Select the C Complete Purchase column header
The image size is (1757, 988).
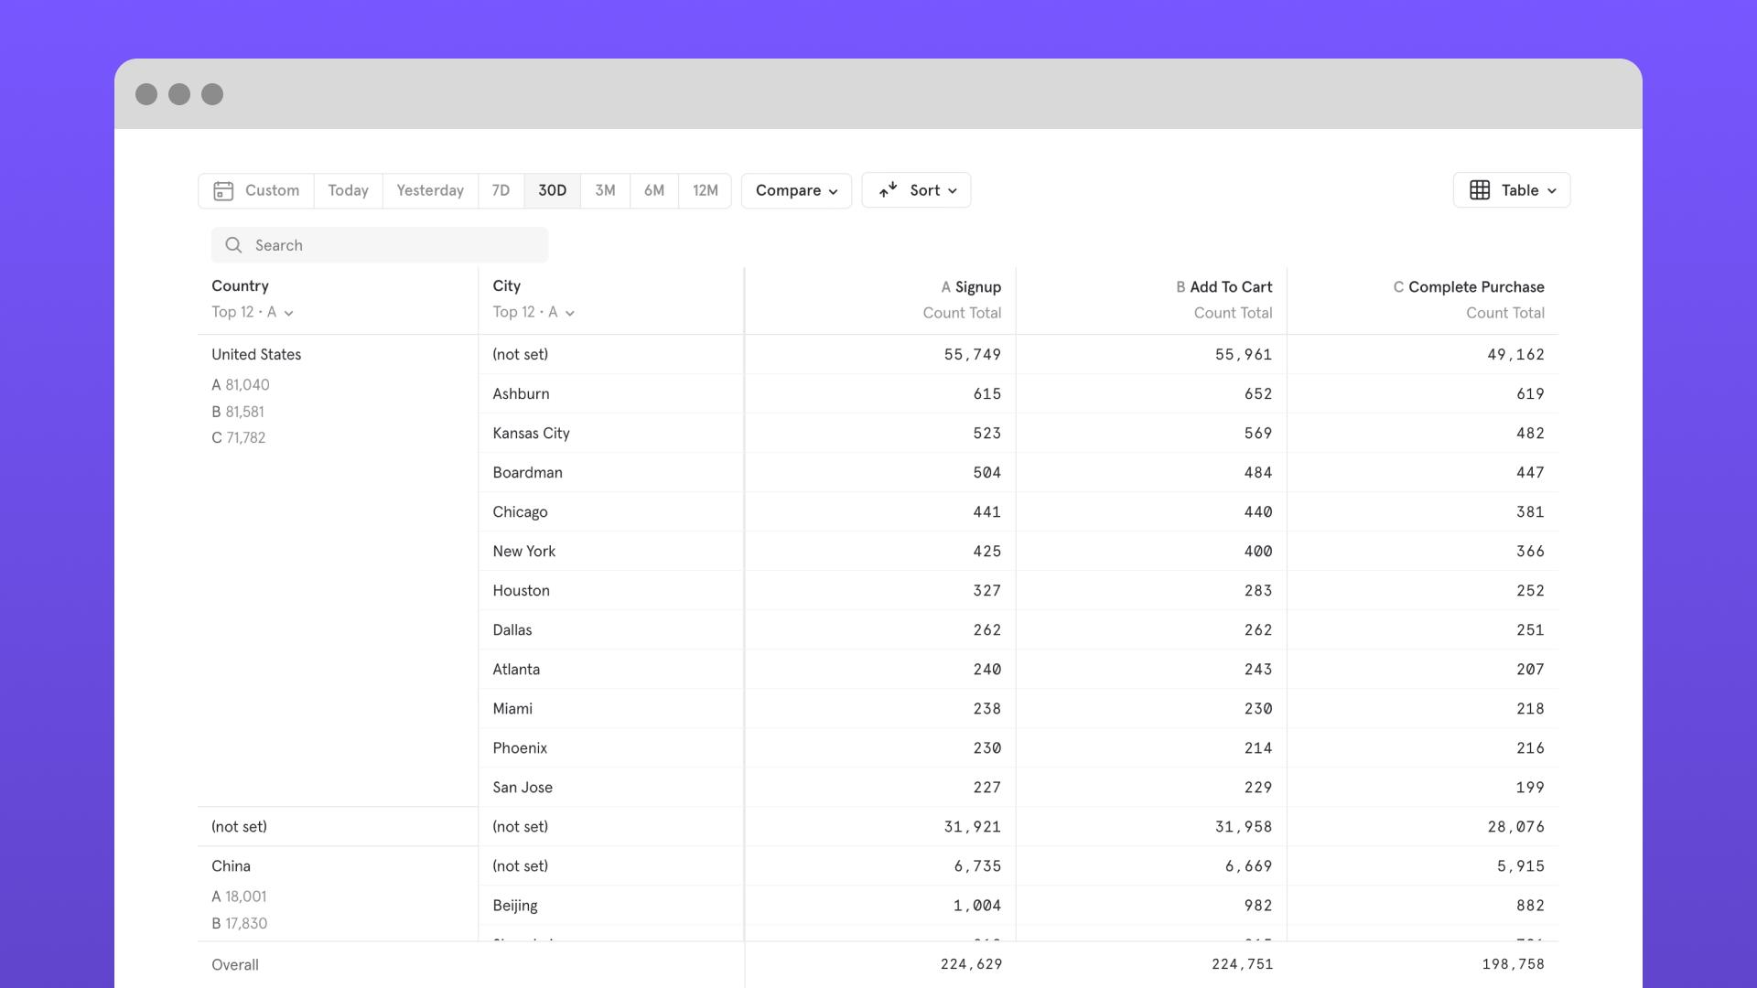(x=1468, y=286)
